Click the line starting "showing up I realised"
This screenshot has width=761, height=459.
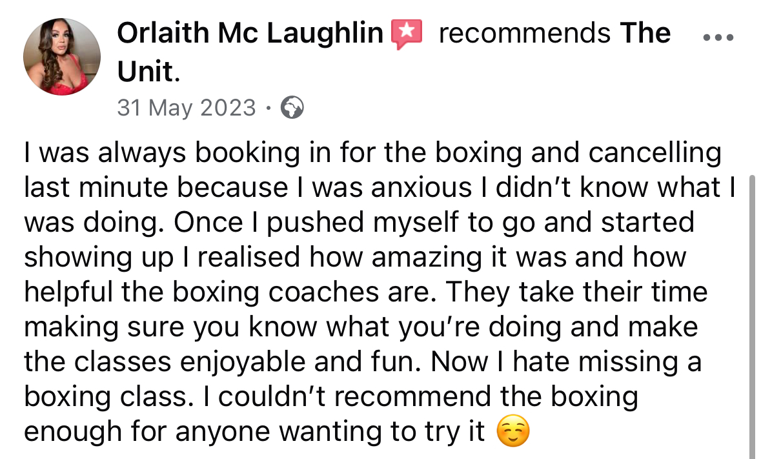[355, 258]
